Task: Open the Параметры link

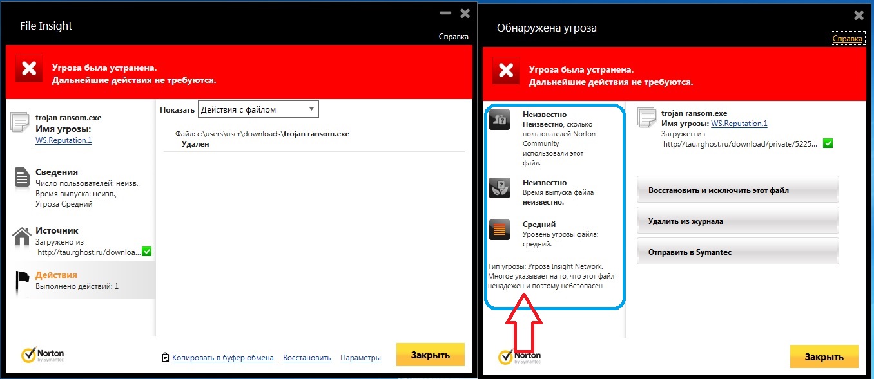Action: (x=360, y=358)
